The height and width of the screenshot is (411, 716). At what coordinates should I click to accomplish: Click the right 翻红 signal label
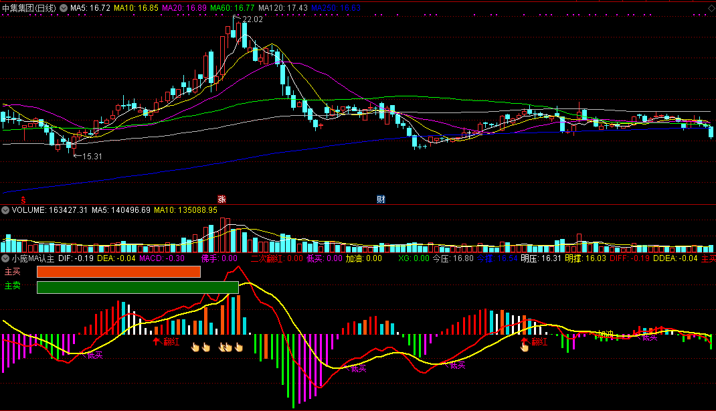[539, 341]
